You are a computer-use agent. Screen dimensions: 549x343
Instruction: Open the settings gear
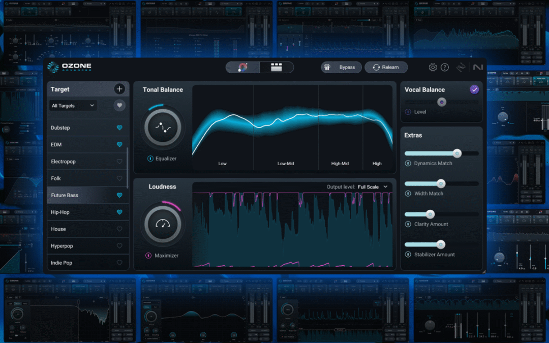[433, 67]
